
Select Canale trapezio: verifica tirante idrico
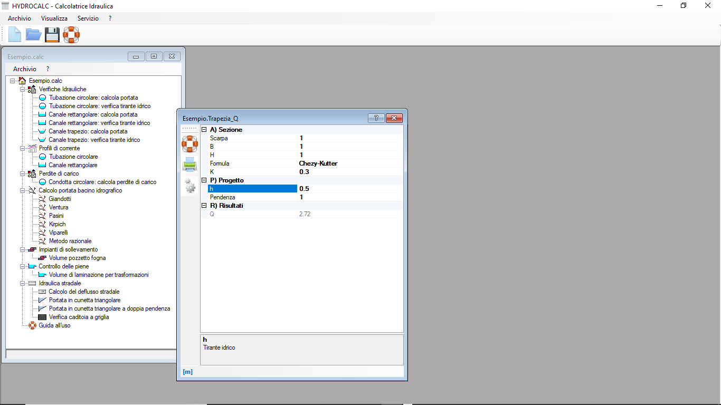point(94,140)
